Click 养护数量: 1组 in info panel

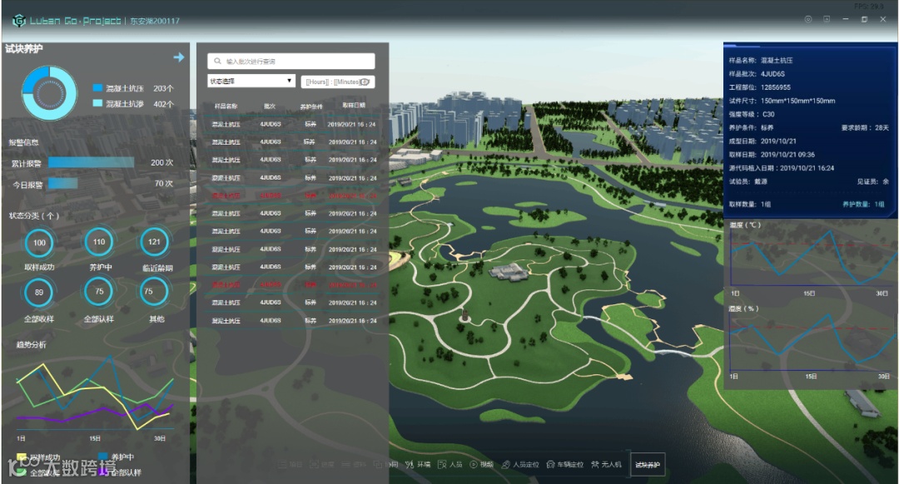tap(863, 204)
